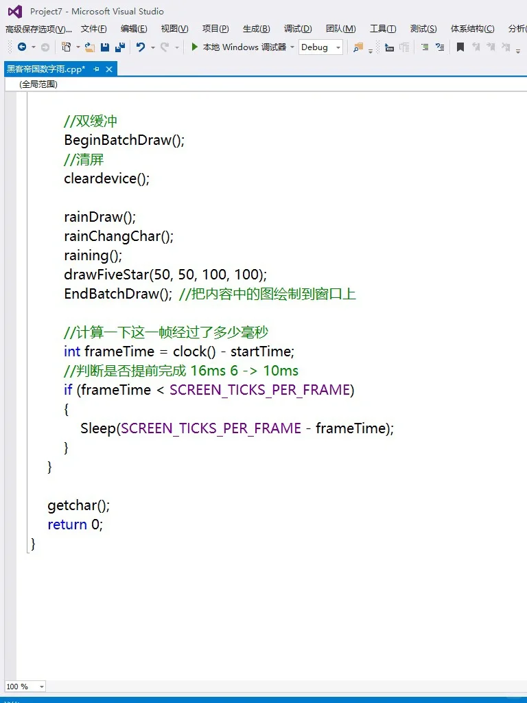
Task: Toggle a bookmark on the current line
Action: point(460,47)
